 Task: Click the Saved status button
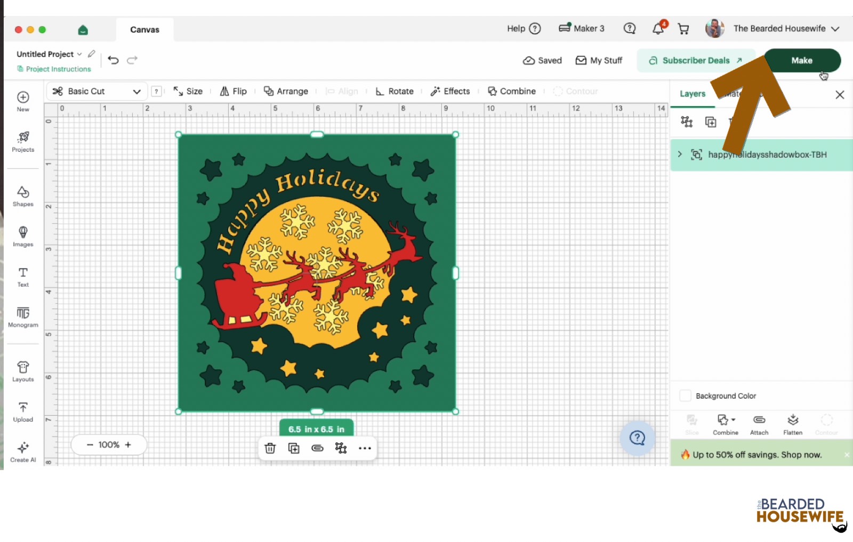point(542,60)
